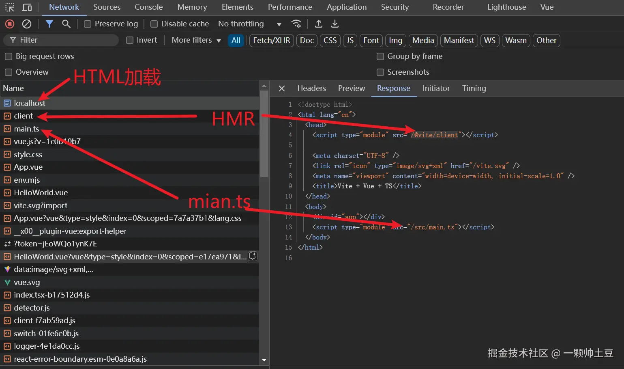Clear the network log
The height and width of the screenshot is (369, 624).
click(27, 24)
